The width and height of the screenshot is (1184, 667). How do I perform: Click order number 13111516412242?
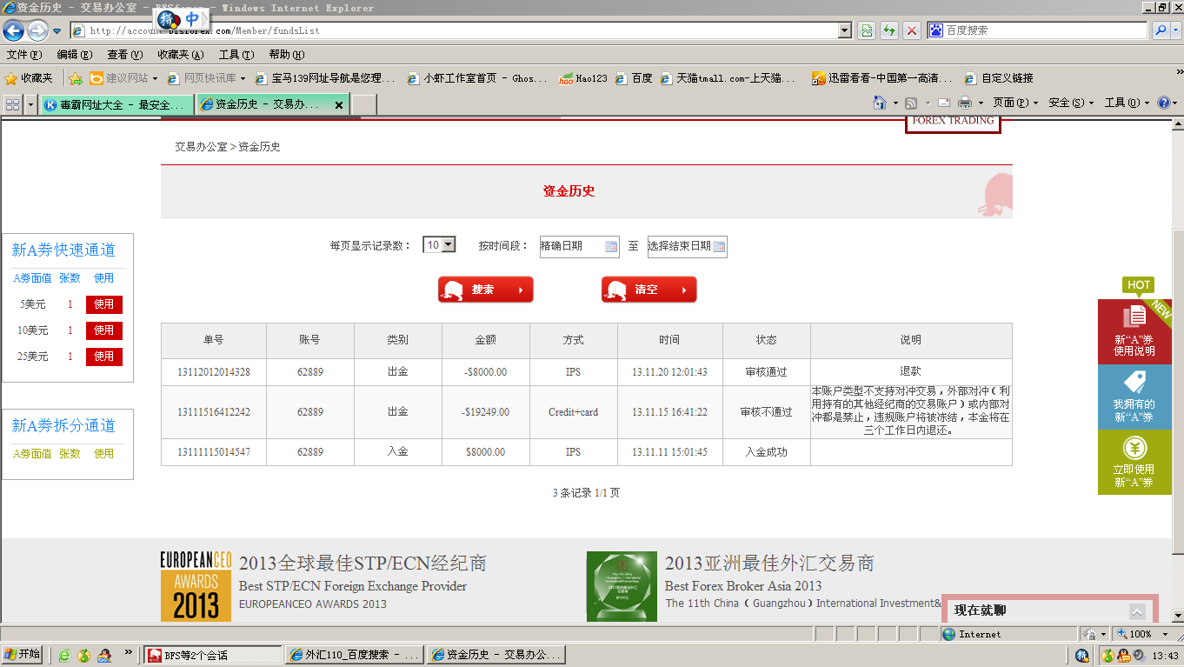pos(214,412)
